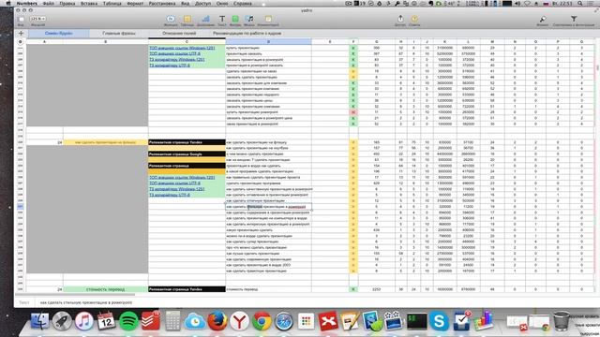Open Spotlight search in the menu bar
The height and width of the screenshot is (337, 600).
point(580,4)
